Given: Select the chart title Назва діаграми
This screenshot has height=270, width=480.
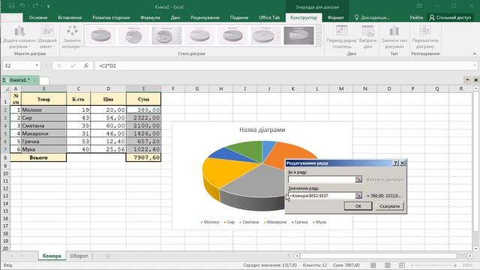Looking at the screenshot, I should tap(262, 130).
